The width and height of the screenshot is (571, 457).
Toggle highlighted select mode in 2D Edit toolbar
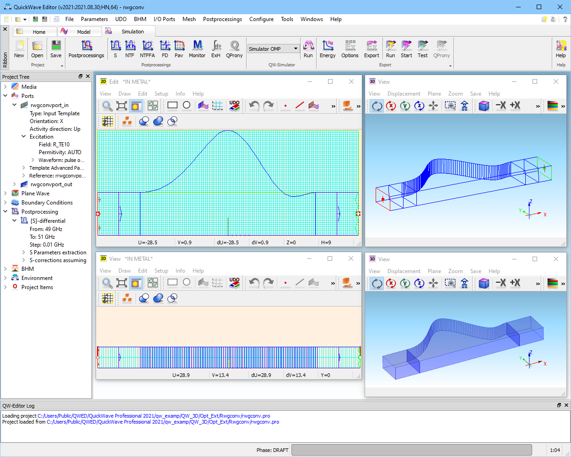[x=135, y=106]
